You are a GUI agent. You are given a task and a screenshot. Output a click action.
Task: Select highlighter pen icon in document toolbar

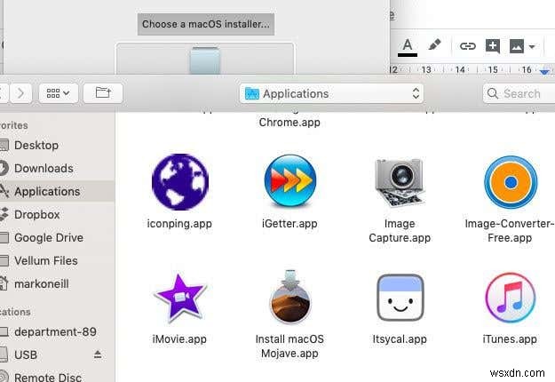pyautogui.click(x=434, y=45)
